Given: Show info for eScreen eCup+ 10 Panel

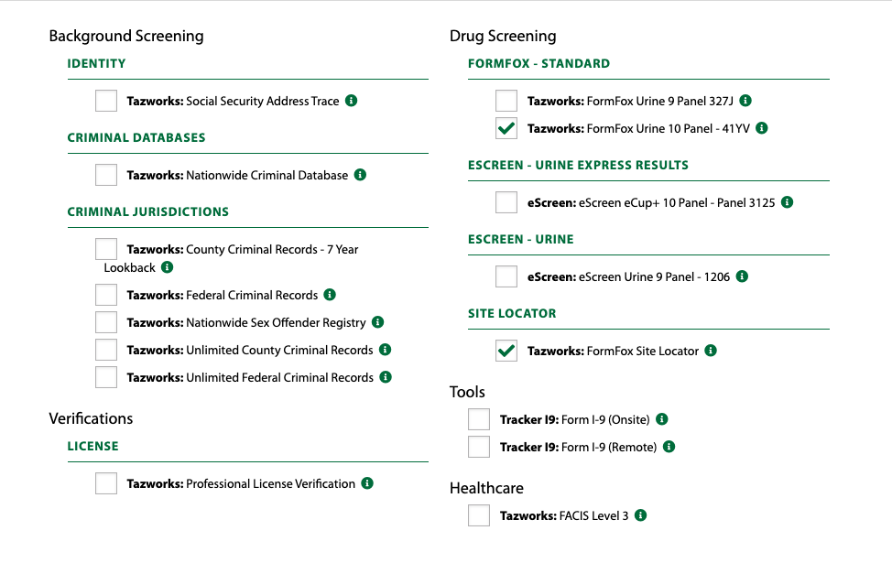Looking at the screenshot, I should click(x=788, y=202).
